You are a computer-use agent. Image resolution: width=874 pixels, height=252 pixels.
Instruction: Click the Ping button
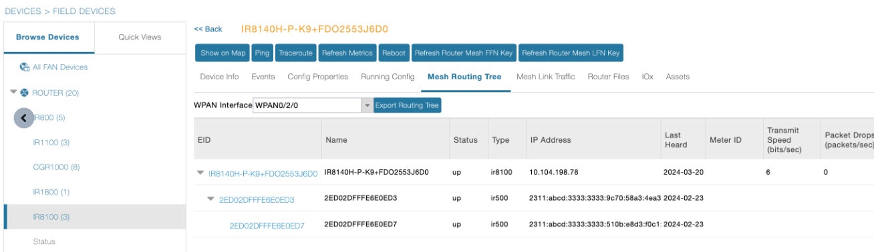pos(262,53)
